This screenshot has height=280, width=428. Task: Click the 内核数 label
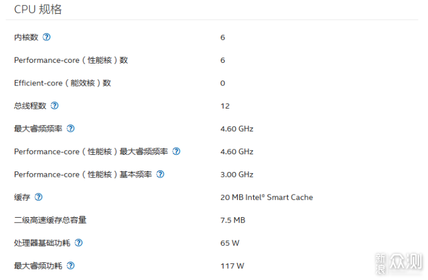point(26,37)
